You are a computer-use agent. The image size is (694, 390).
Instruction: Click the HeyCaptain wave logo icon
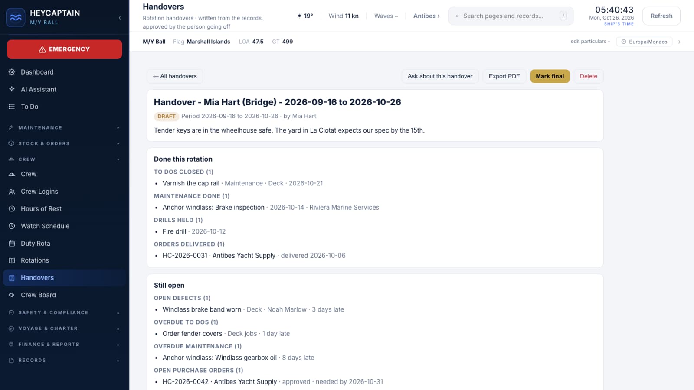coord(16,17)
